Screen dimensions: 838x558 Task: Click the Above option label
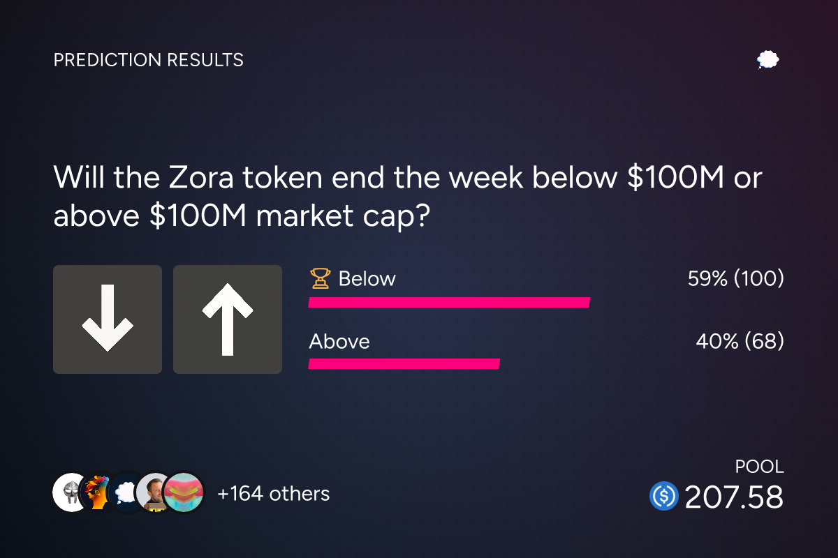(339, 342)
